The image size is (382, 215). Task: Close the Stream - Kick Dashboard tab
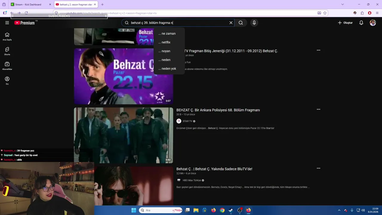pyautogui.click(x=50, y=4)
